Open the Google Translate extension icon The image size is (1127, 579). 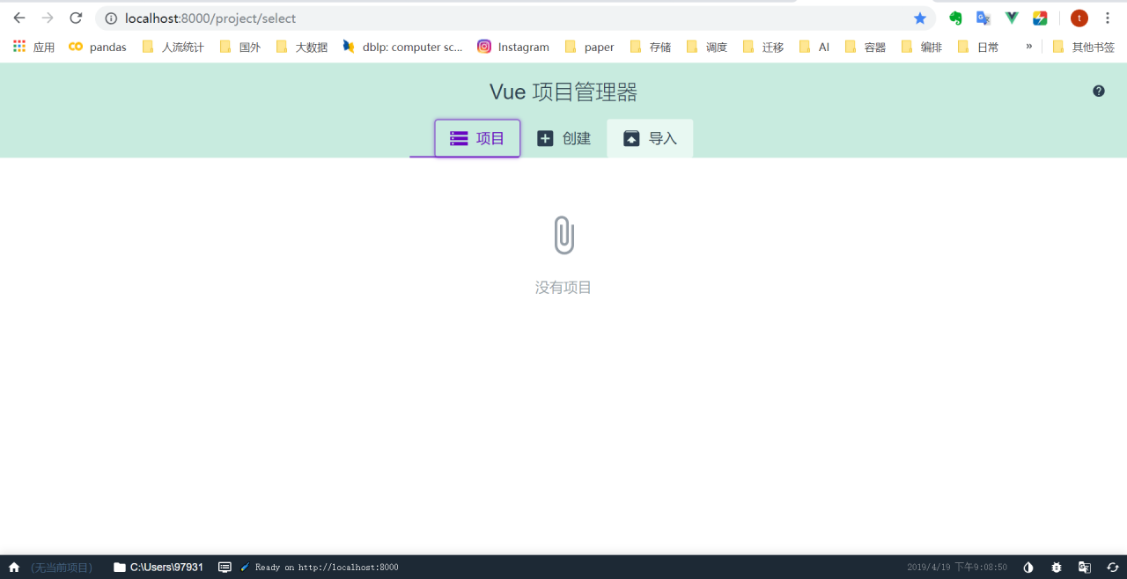pyautogui.click(x=983, y=18)
